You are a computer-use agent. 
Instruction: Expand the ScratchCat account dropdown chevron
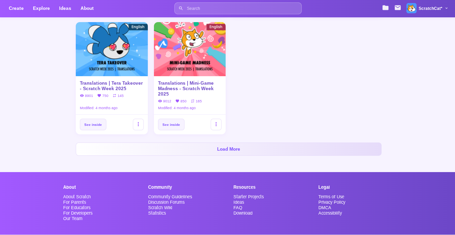tap(447, 8)
